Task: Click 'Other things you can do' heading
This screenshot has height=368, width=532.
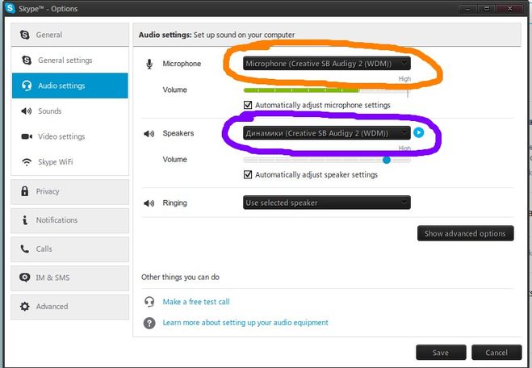Action: point(180,277)
